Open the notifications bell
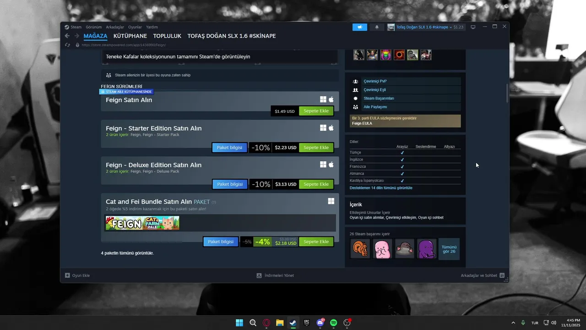The height and width of the screenshot is (330, 586). coord(377,27)
